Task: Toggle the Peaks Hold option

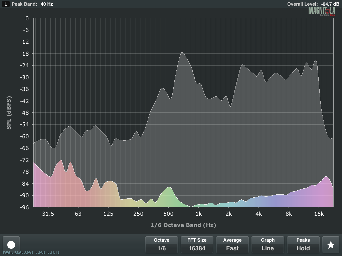Action: [303, 245]
